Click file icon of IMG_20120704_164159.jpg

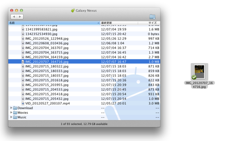tap(23, 57)
